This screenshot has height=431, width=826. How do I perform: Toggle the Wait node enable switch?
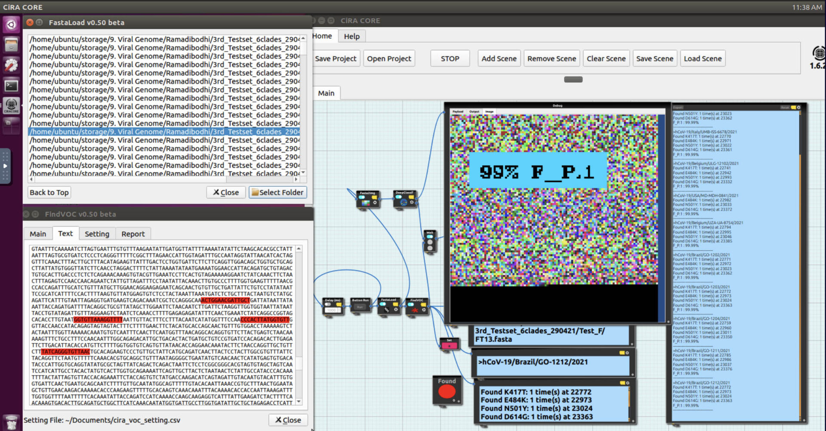coord(429,236)
